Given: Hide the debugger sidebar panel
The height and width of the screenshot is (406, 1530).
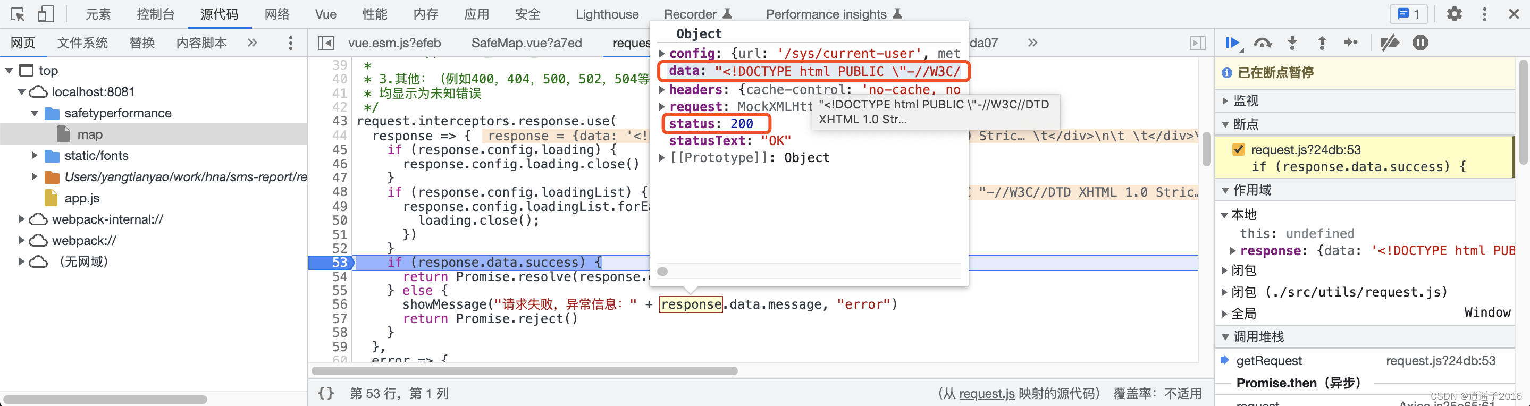Looking at the screenshot, I should (x=1197, y=43).
